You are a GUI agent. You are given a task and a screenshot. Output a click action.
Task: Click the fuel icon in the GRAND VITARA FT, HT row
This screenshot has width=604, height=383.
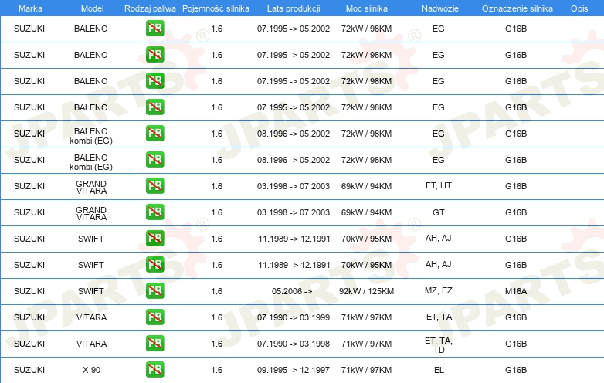point(154,186)
